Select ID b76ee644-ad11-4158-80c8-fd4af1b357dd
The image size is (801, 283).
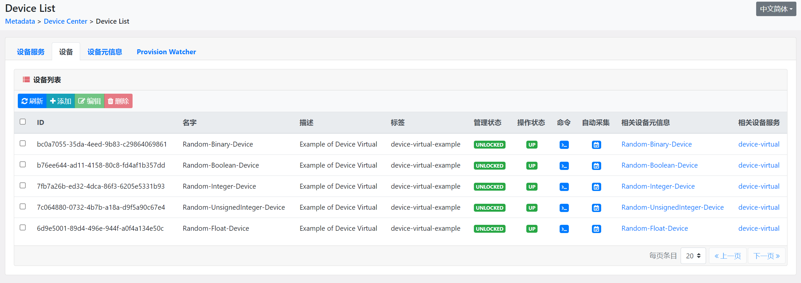pos(101,165)
